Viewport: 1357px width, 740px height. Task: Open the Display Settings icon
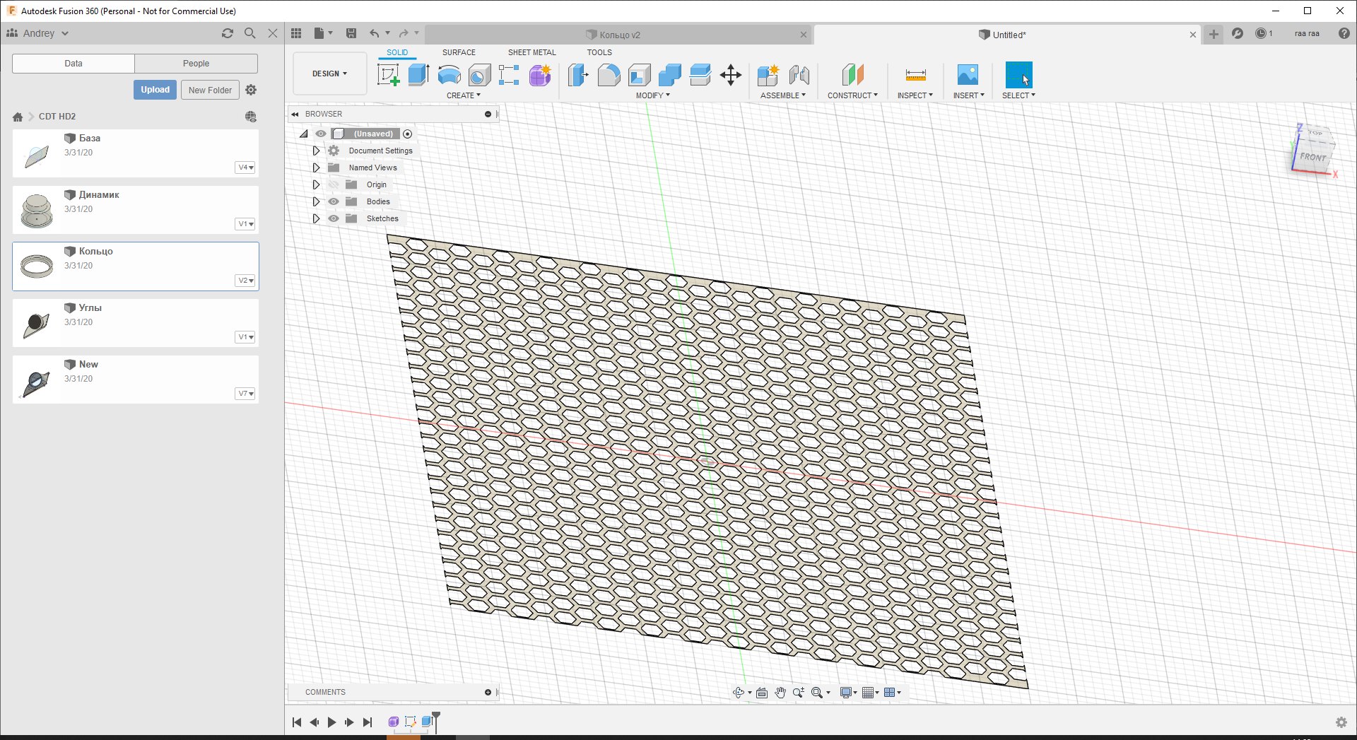[845, 693]
